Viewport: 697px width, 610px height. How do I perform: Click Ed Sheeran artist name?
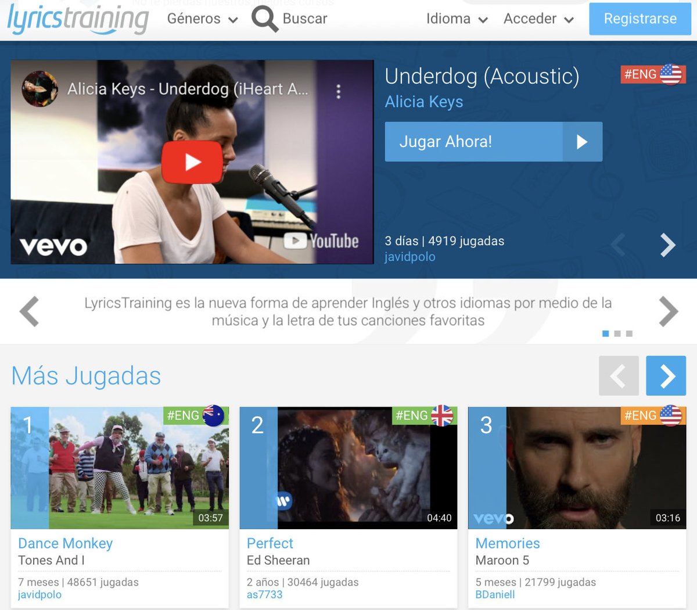coord(278,561)
